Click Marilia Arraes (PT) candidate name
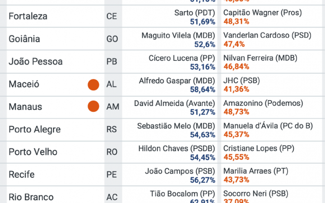 255,171
